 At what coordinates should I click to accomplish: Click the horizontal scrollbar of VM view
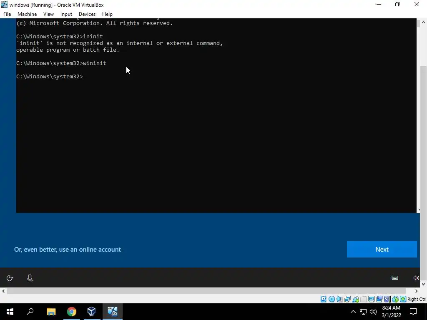pos(206,291)
